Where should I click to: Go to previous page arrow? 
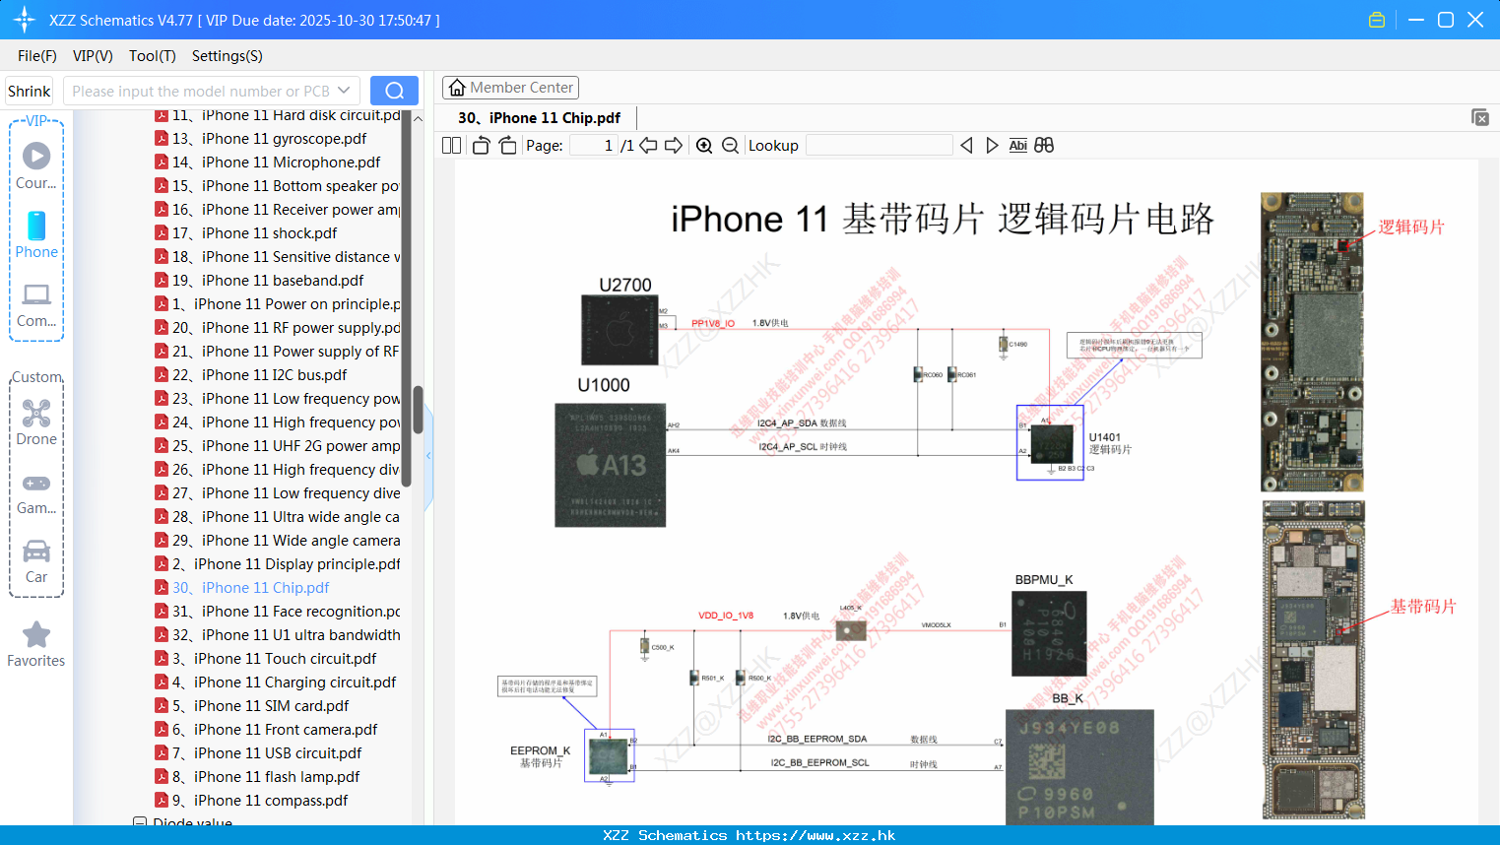(648, 146)
